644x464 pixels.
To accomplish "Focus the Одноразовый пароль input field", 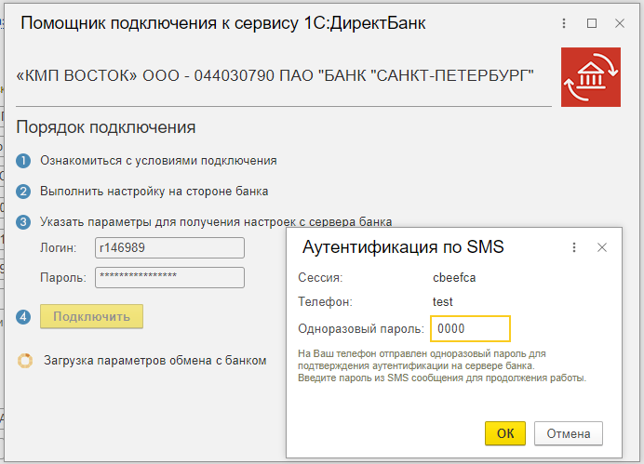I will coord(470,329).
